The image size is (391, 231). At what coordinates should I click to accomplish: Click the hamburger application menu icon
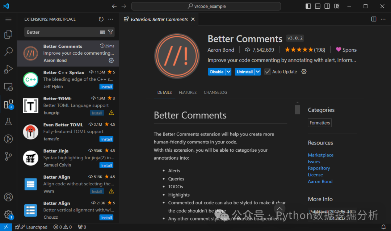tap(8, 19)
